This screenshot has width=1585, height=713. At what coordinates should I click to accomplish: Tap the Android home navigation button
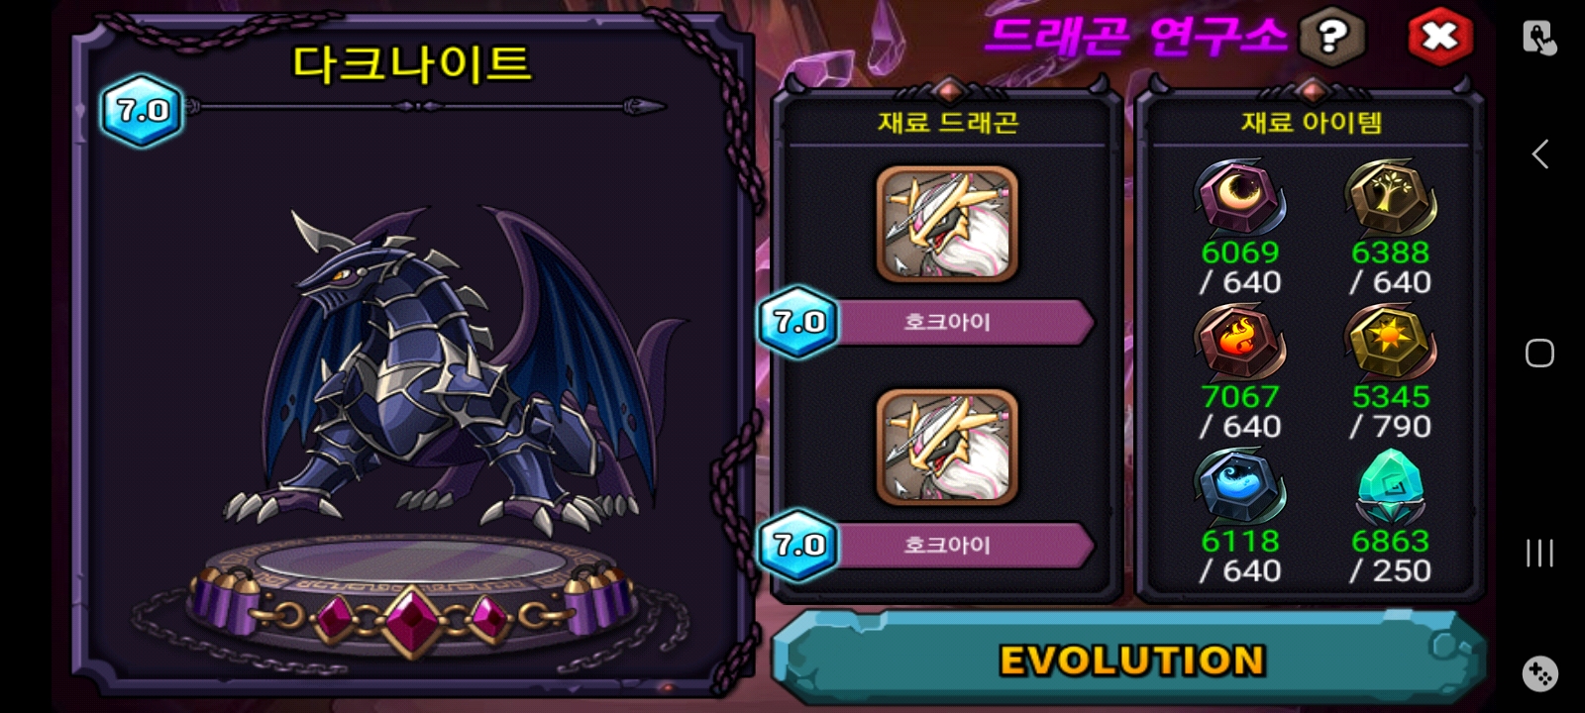point(1539,354)
